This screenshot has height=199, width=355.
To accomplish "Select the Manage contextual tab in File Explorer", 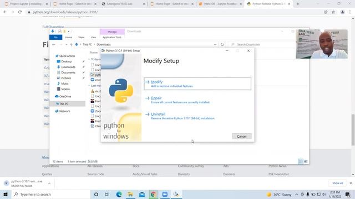I will coord(112,32).
